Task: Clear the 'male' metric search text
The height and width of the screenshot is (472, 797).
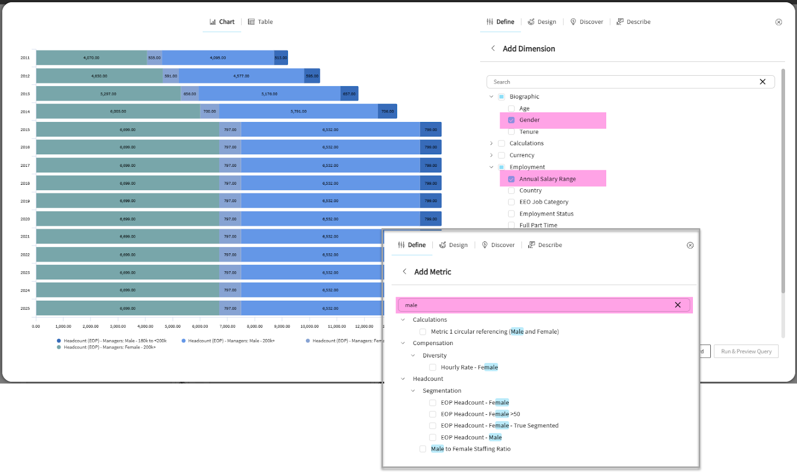Action: coord(677,305)
